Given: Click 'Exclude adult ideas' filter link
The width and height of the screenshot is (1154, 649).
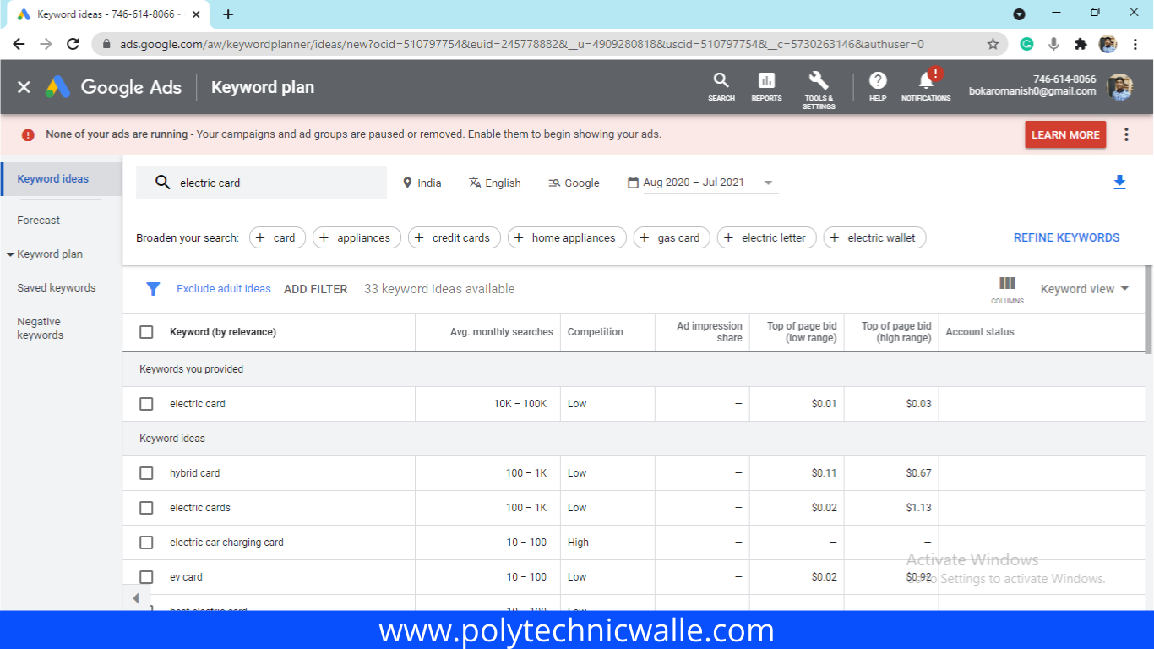Looking at the screenshot, I should (224, 289).
